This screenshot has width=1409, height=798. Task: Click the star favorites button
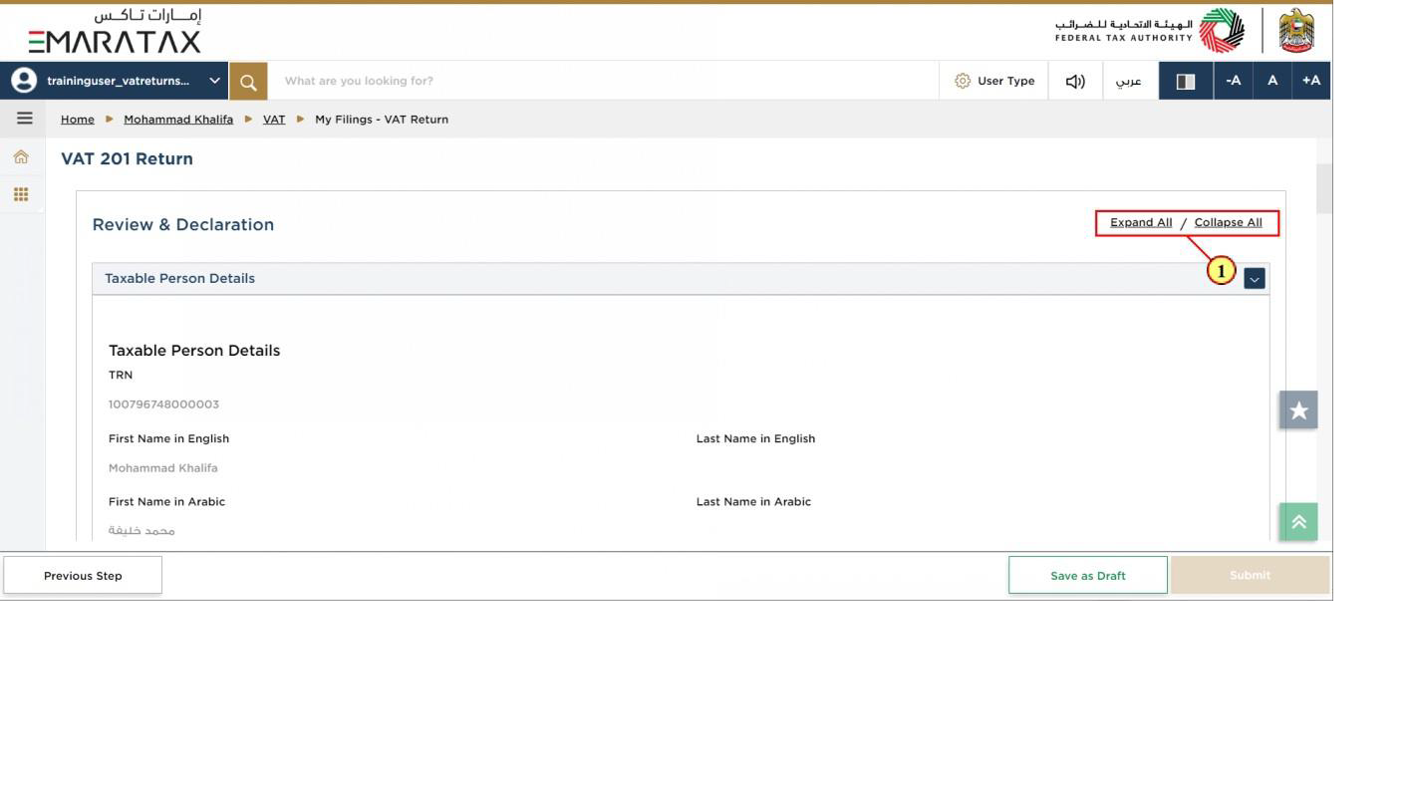(1298, 409)
